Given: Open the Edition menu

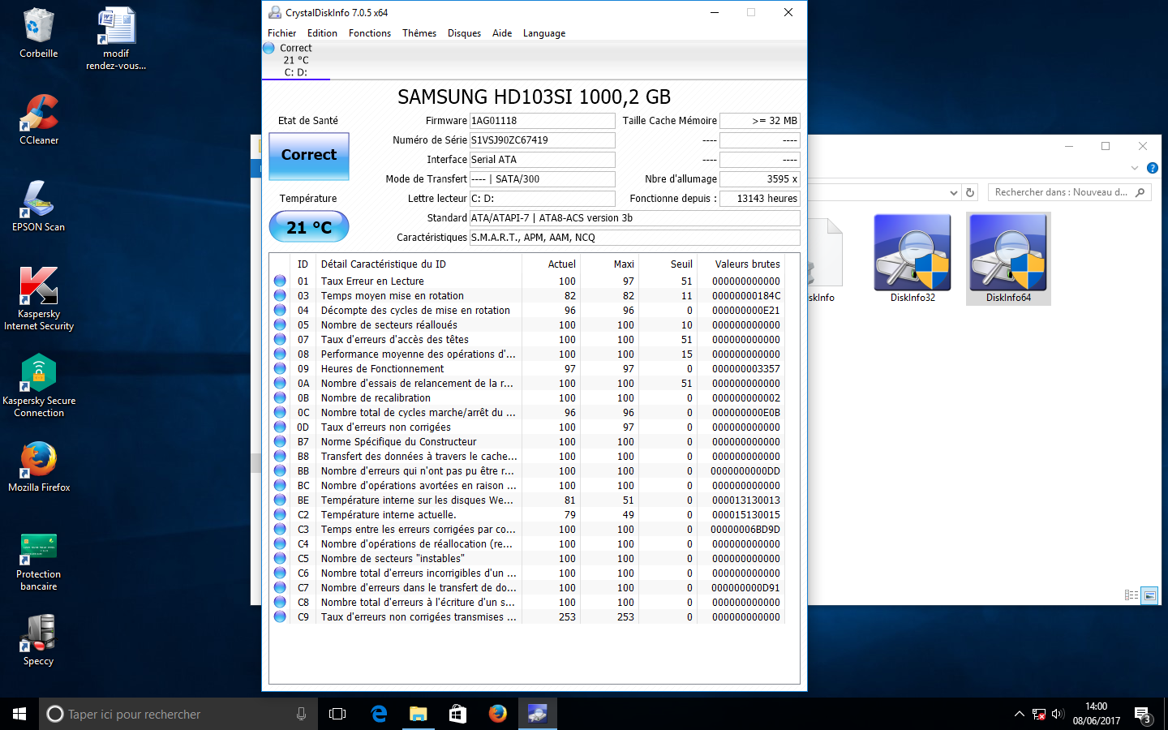Looking at the screenshot, I should [x=322, y=33].
